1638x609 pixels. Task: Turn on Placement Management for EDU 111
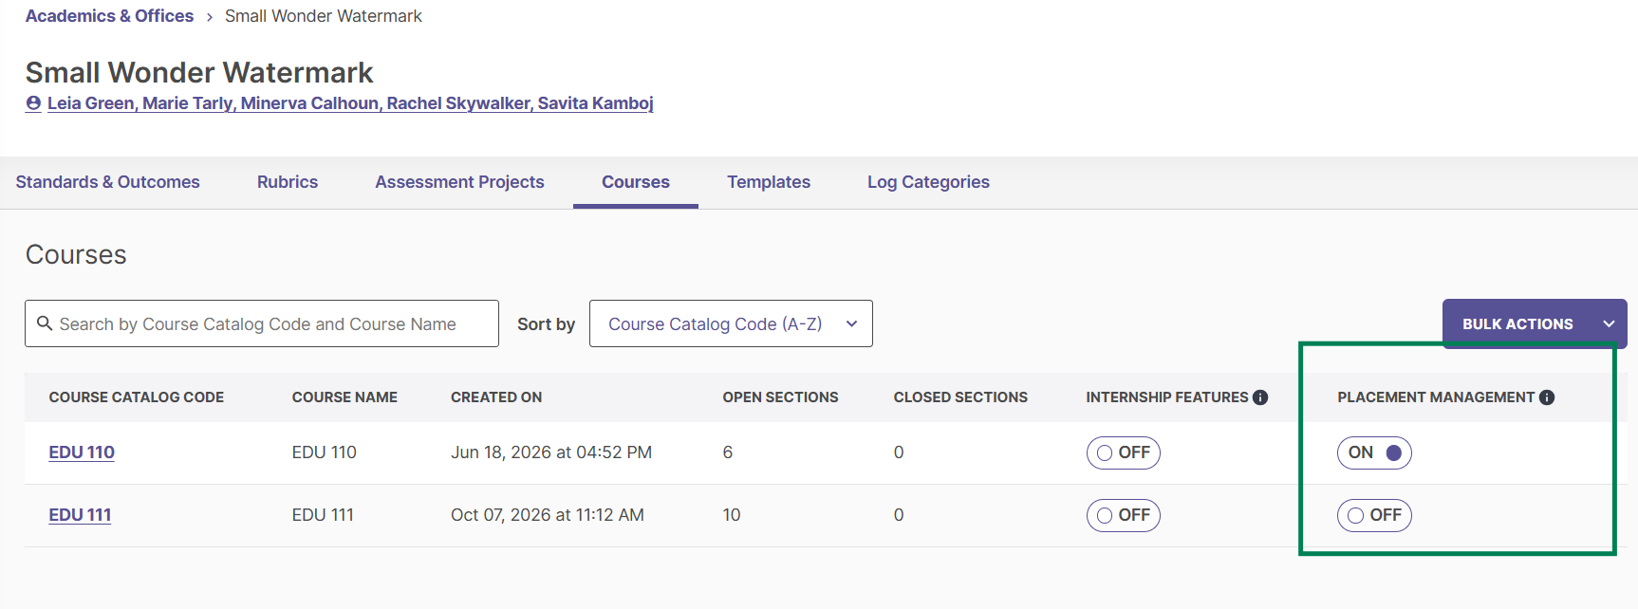click(1374, 515)
